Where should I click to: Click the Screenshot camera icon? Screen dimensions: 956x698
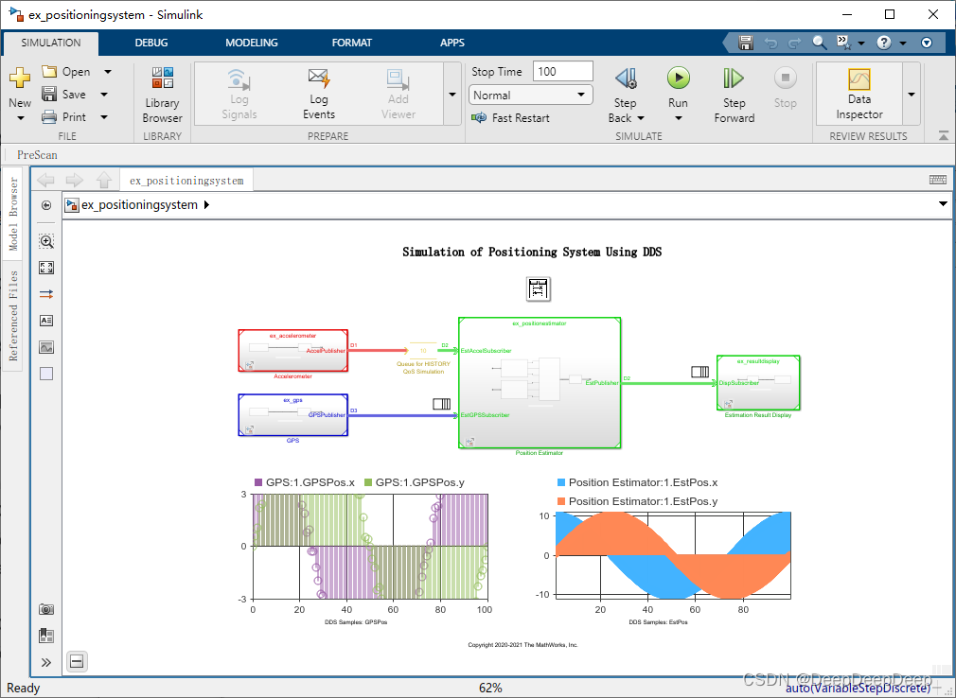click(x=46, y=609)
